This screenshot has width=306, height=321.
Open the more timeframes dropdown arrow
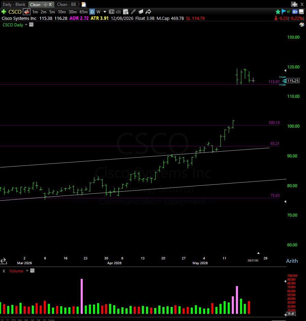click(x=105, y=12)
